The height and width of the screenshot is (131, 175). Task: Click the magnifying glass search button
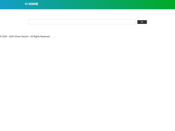click(142, 22)
